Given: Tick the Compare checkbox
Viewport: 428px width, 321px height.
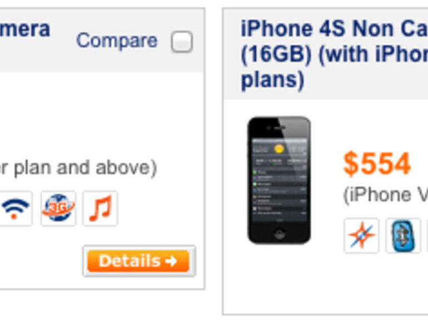Looking at the screenshot, I should (182, 42).
